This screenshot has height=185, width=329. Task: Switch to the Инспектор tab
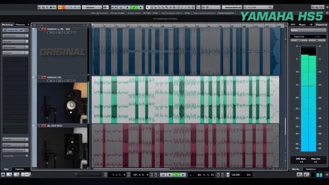[7, 25]
